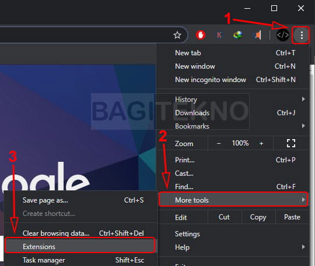Bookmark this page with the star icon
The width and height of the screenshot is (315, 266).
pyautogui.click(x=177, y=35)
